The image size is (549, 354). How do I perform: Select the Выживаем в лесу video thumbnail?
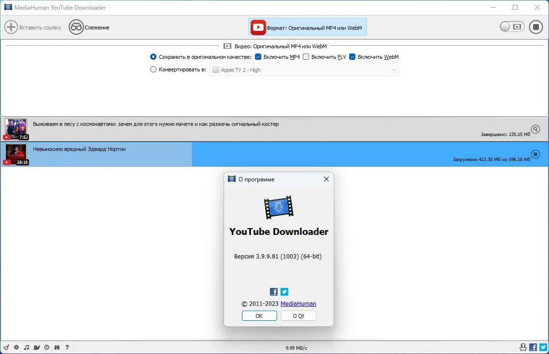(16, 128)
